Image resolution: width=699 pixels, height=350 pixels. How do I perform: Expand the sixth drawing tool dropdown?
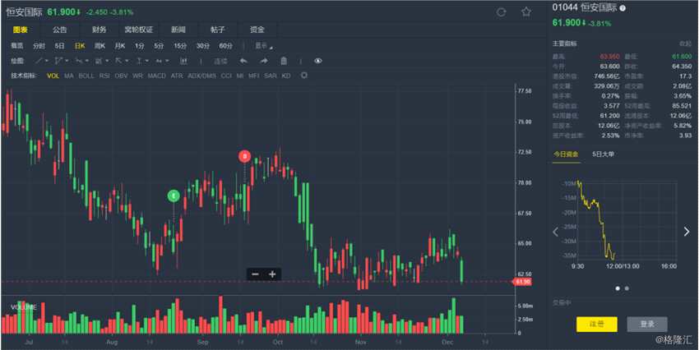click(x=147, y=61)
